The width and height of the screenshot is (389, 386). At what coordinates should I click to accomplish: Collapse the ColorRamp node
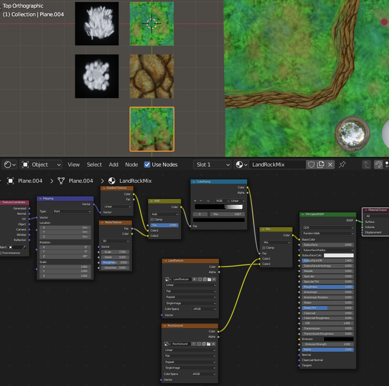coord(194,182)
